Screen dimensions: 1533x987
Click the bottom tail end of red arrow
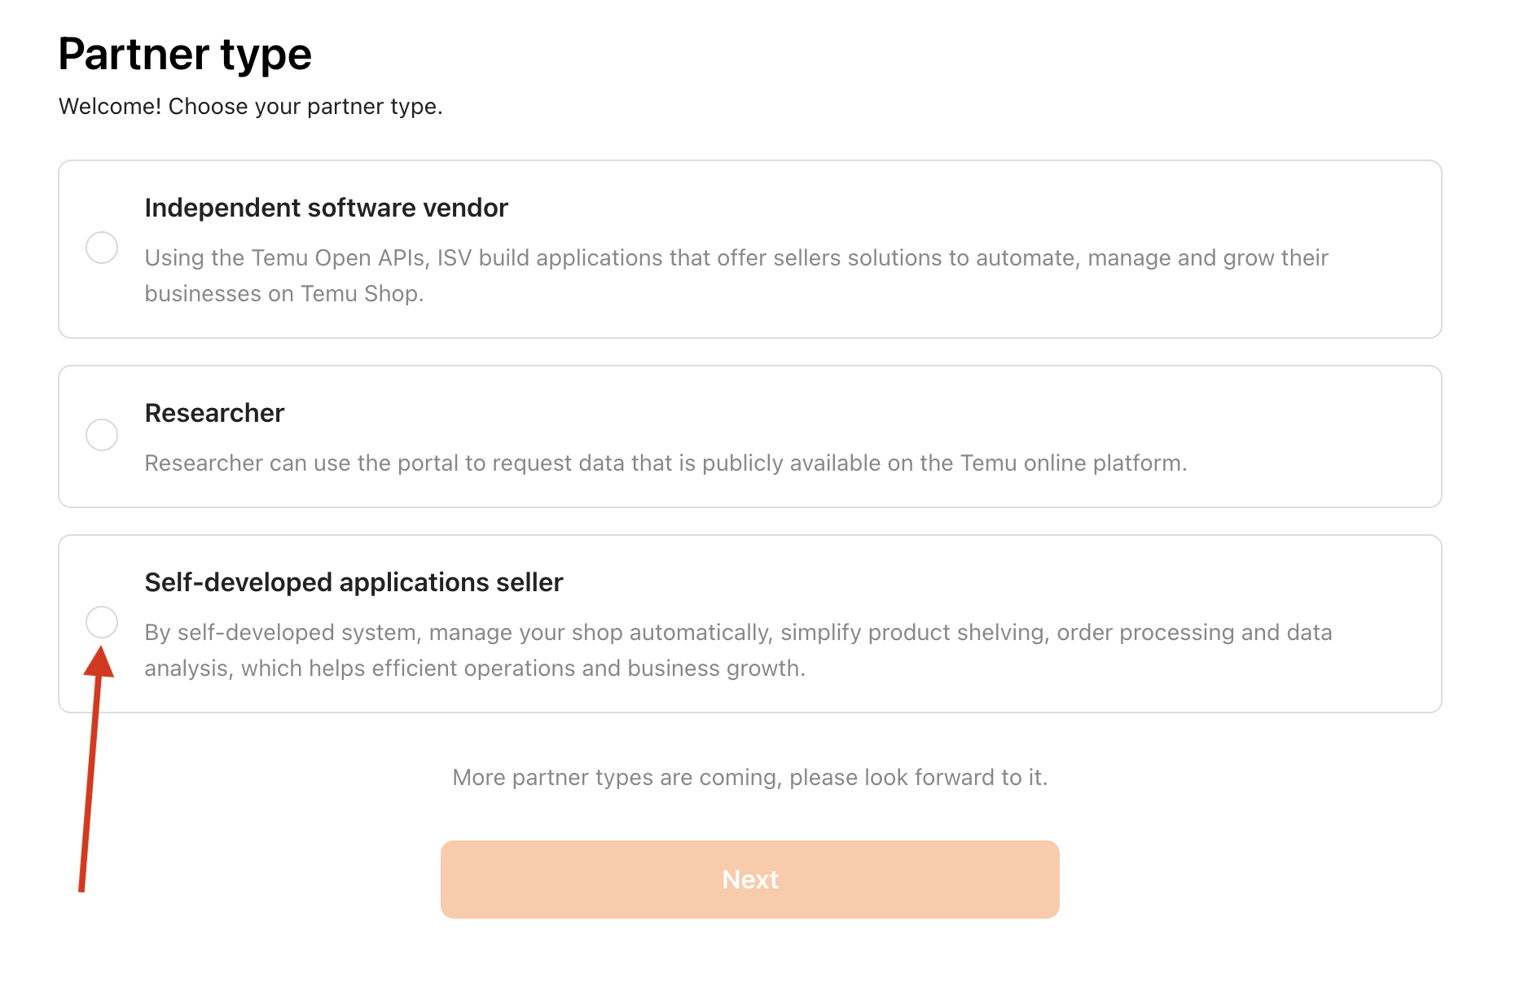pos(81,888)
